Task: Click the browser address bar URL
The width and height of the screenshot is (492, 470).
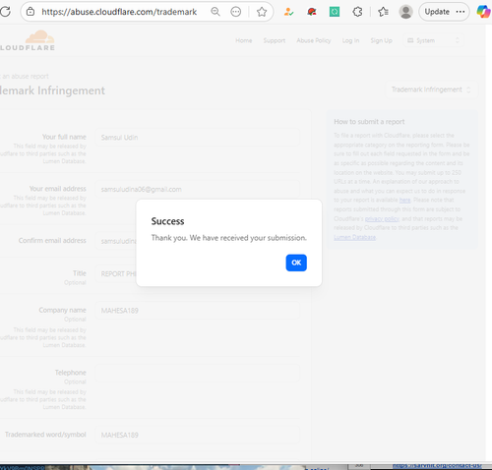Action: coord(119,12)
